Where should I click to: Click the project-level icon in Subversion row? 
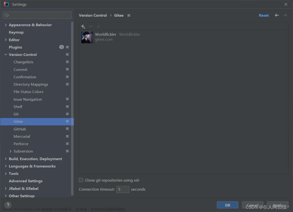tap(67, 151)
